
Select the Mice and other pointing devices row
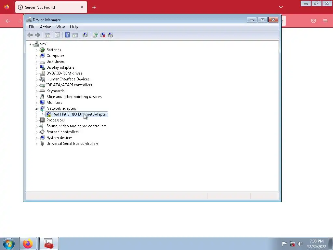click(x=74, y=97)
